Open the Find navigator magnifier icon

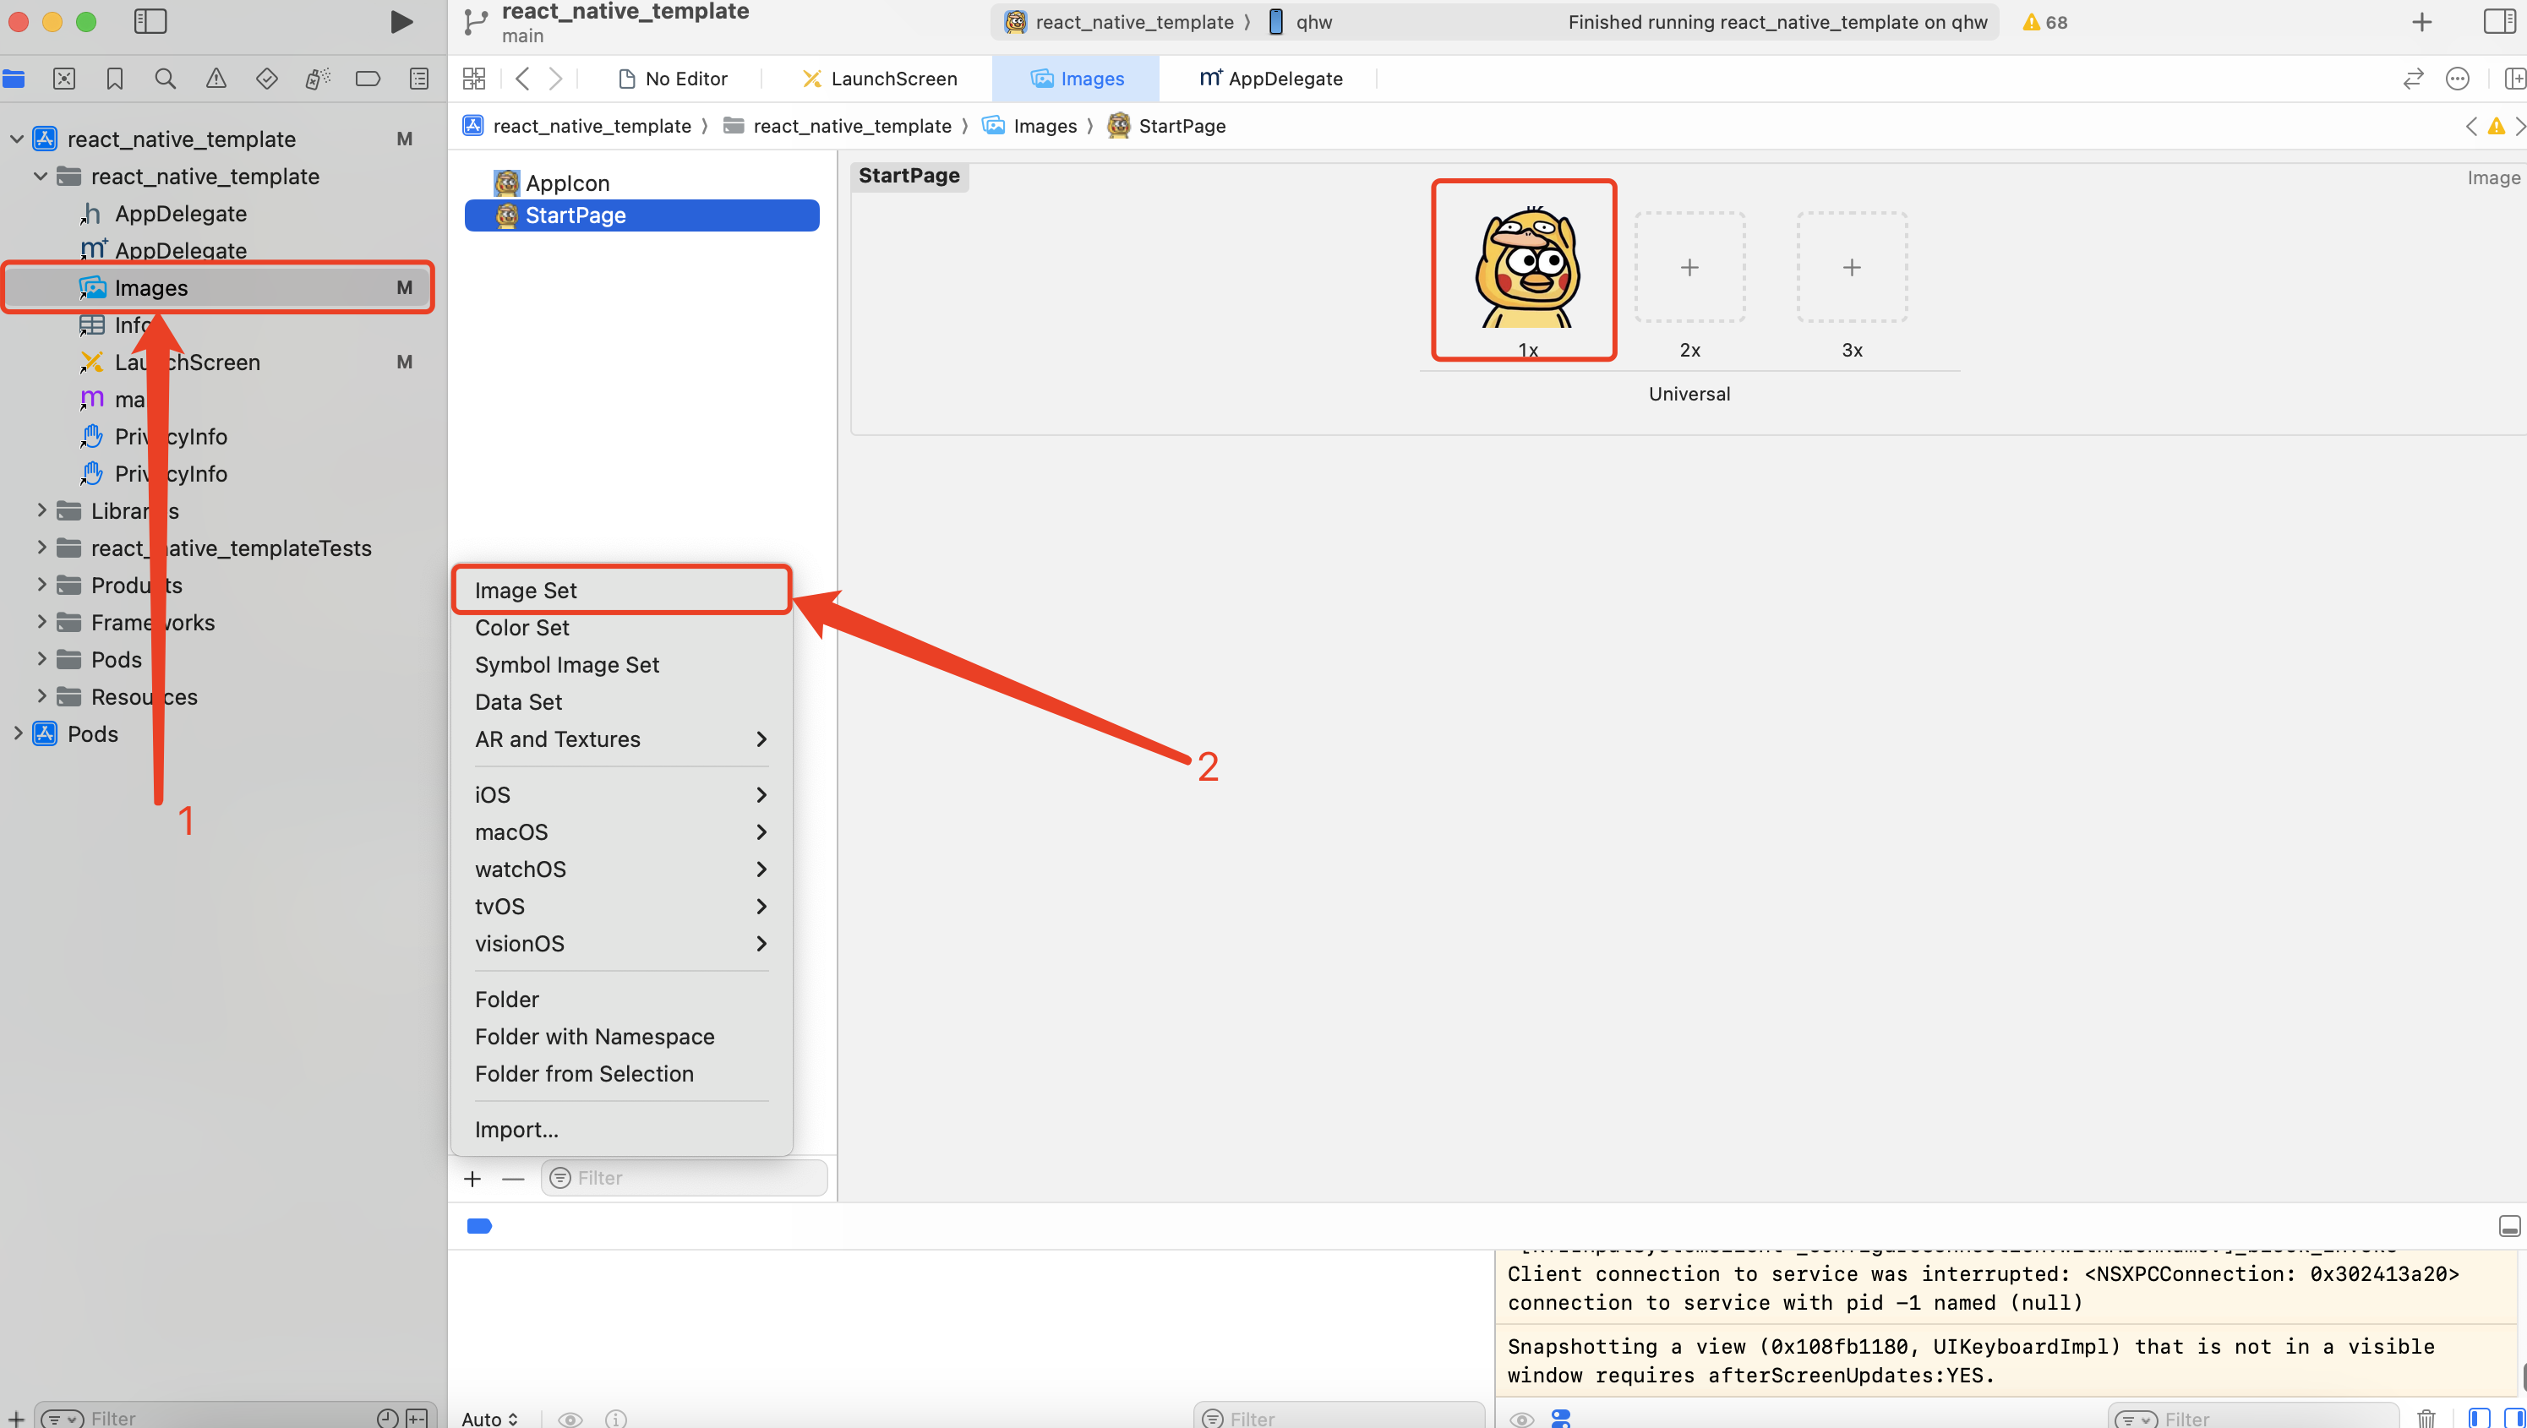tap(165, 79)
